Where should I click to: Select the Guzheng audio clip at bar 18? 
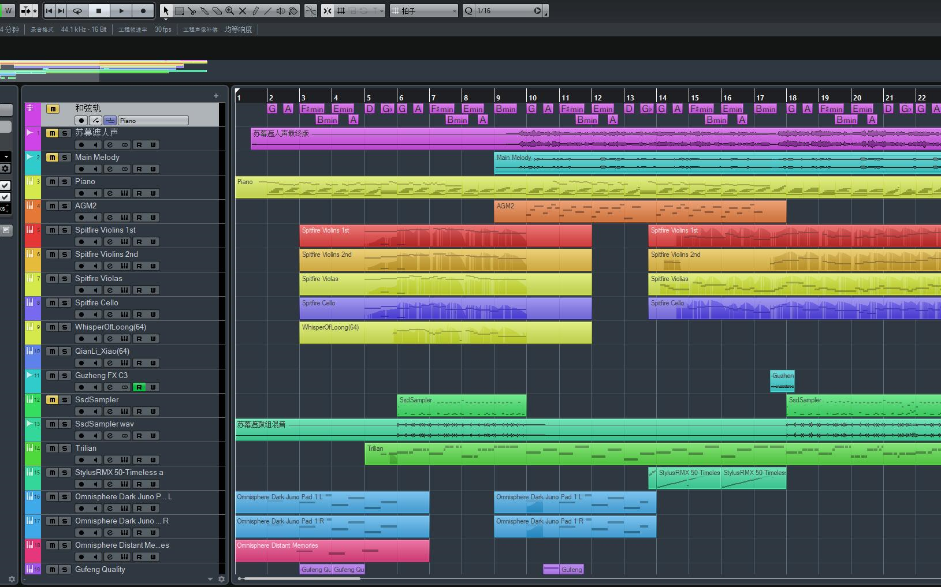pyautogui.click(x=782, y=381)
